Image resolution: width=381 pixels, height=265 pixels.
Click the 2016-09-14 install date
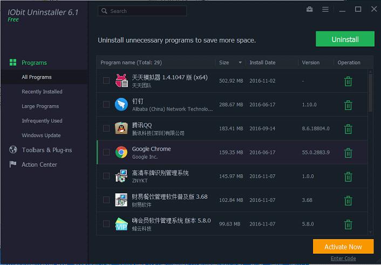coord(262,128)
